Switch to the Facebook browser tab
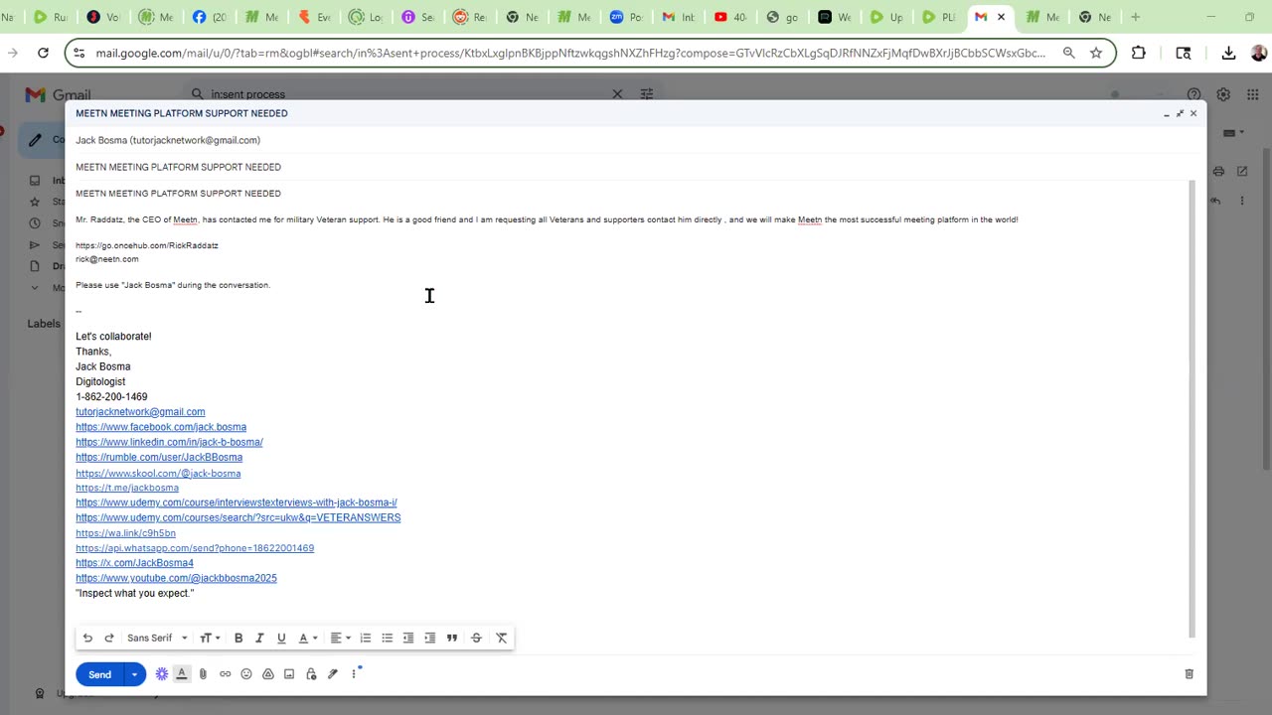This screenshot has width=1272, height=715. (209, 17)
